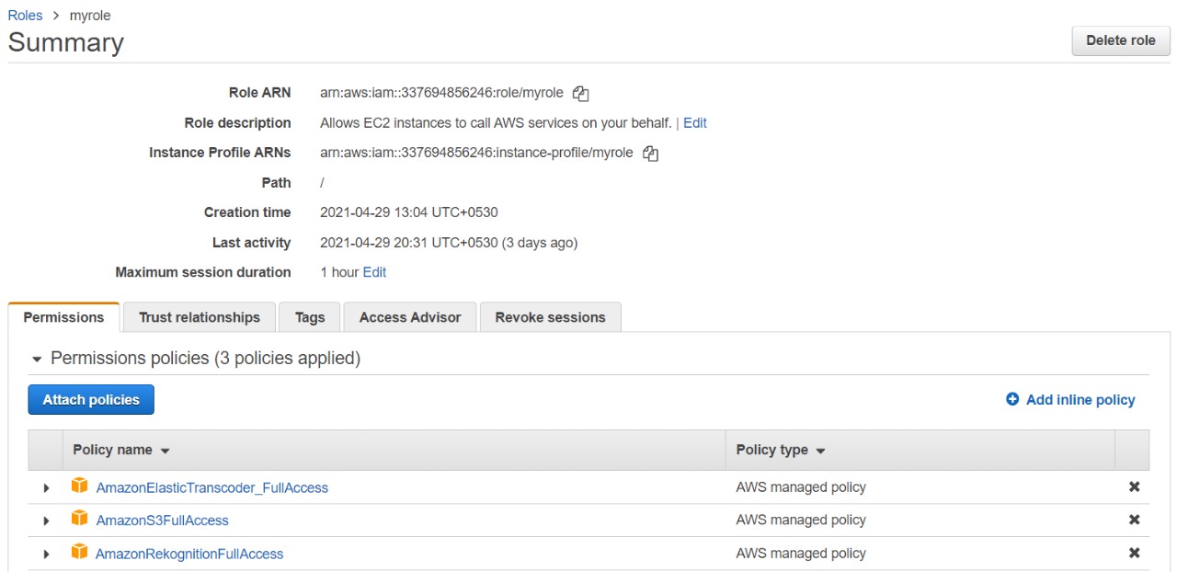Click the AmazonS3FullAccess policy cube icon
1177x572 pixels.
point(80,520)
